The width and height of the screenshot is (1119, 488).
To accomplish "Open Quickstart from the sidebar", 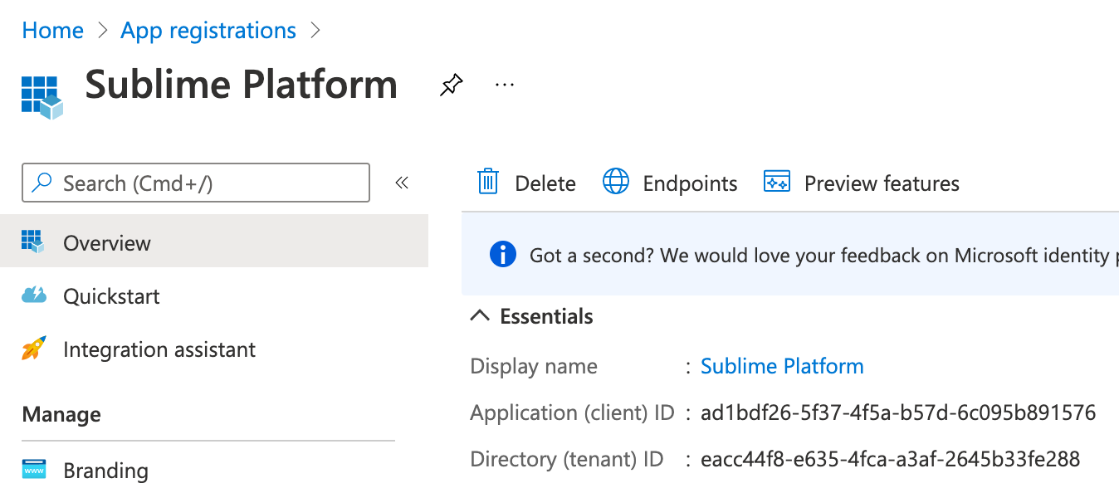I will coord(111,296).
